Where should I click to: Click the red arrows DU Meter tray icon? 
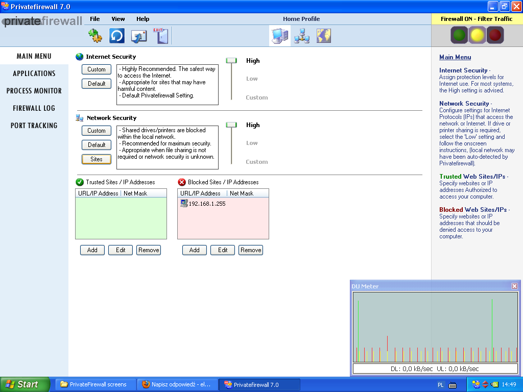pyautogui.click(x=485, y=384)
